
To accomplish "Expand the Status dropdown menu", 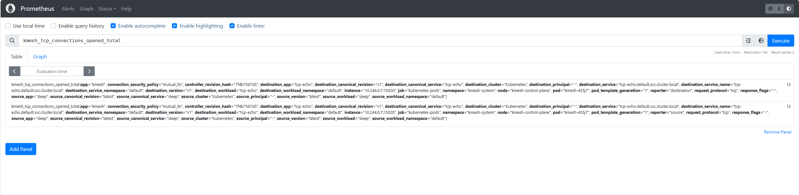I will point(107,9).
